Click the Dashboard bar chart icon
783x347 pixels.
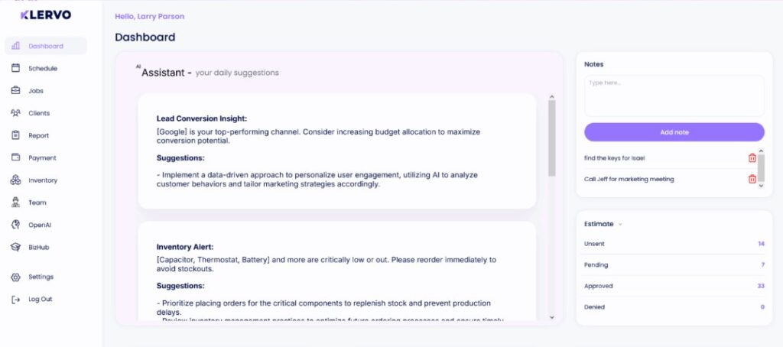point(16,46)
